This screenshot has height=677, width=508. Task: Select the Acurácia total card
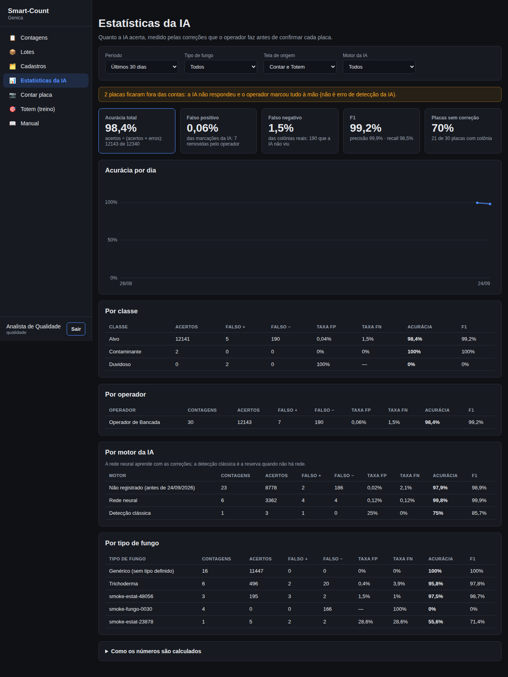point(137,131)
